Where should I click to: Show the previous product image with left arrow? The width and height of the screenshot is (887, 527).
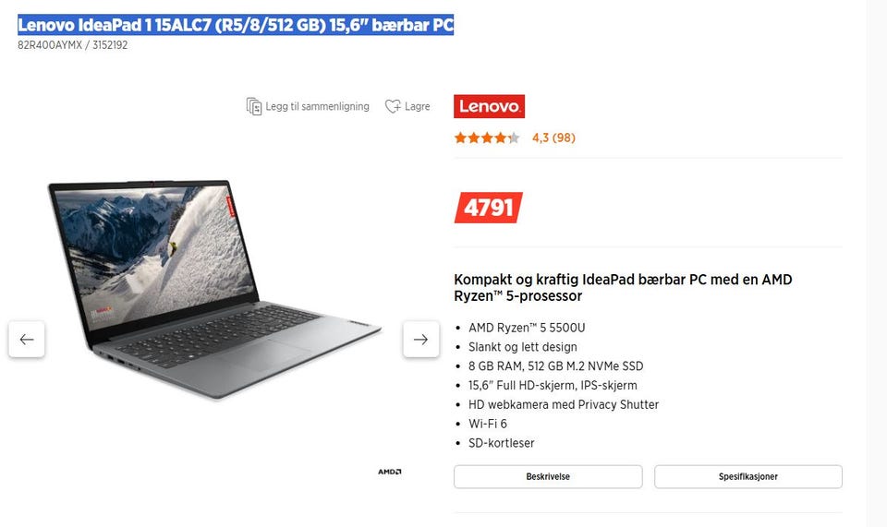[x=27, y=340]
